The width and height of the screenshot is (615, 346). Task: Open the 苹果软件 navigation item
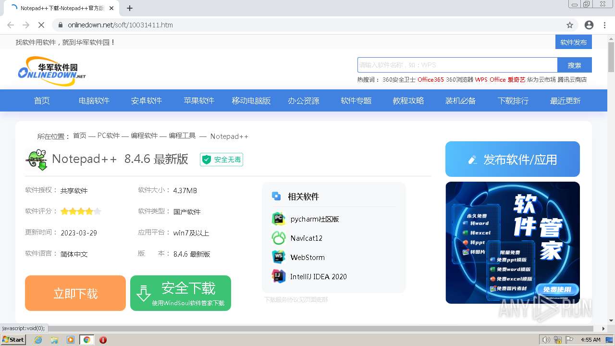point(199,100)
